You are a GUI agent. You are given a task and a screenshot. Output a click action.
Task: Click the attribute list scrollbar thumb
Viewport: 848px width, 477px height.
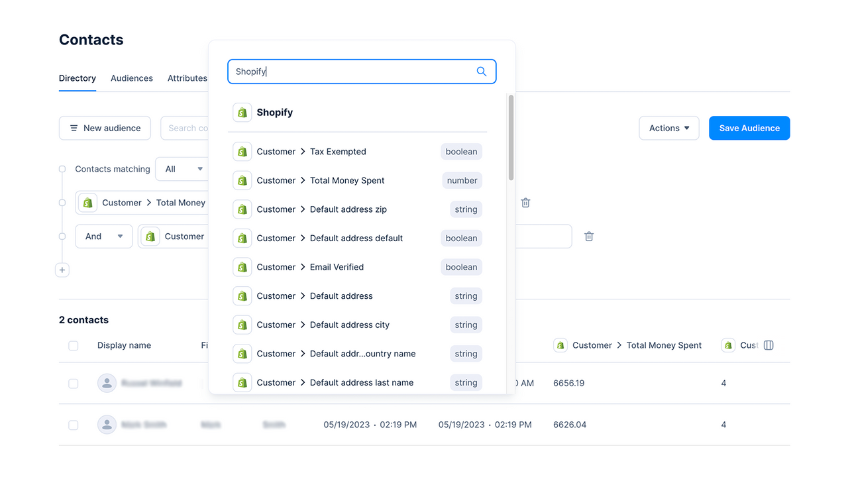(511, 137)
